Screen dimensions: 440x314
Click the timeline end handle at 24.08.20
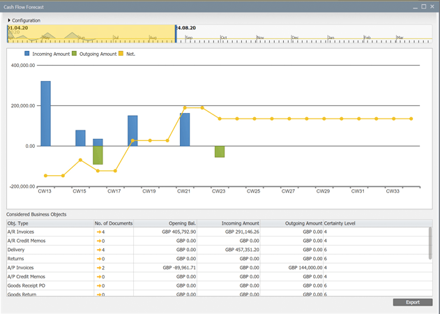tap(176, 33)
